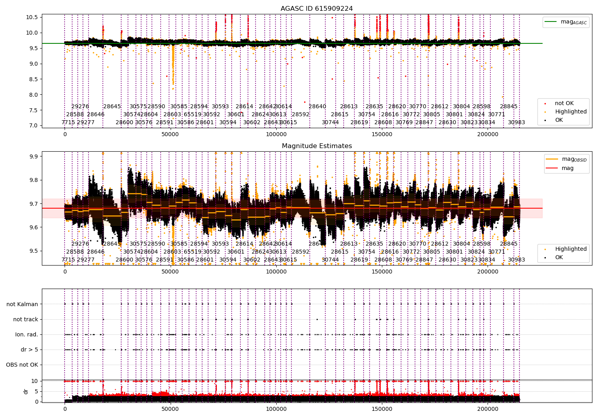Viewport: 598px width, 418px height.
Task: Click obsid label 28646 in the Magnitude Estimates plot
Action: (96, 252)
